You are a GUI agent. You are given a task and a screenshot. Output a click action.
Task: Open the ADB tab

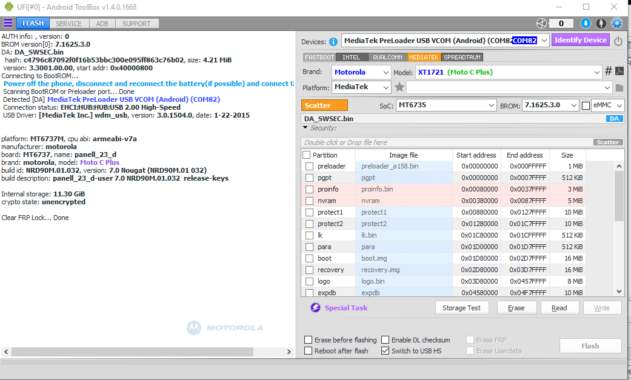(x=102, y=24)
